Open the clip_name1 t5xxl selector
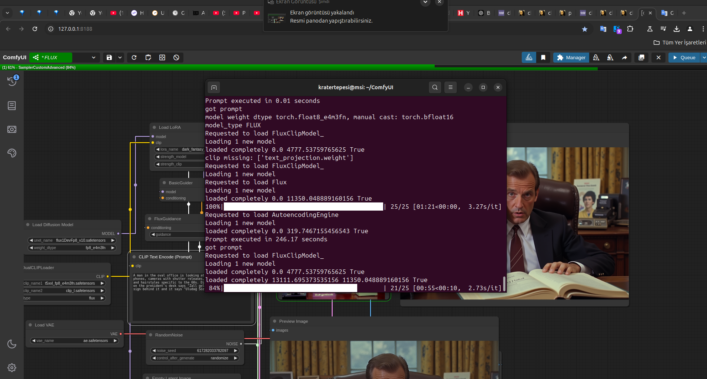 64,283
